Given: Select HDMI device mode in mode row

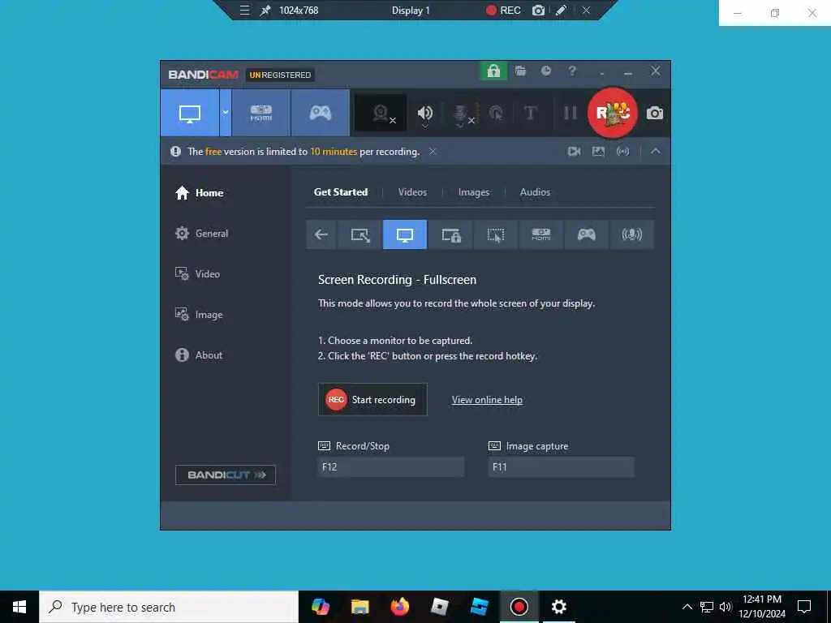Looking at the screenshot, I should click(x=541, y=234).
